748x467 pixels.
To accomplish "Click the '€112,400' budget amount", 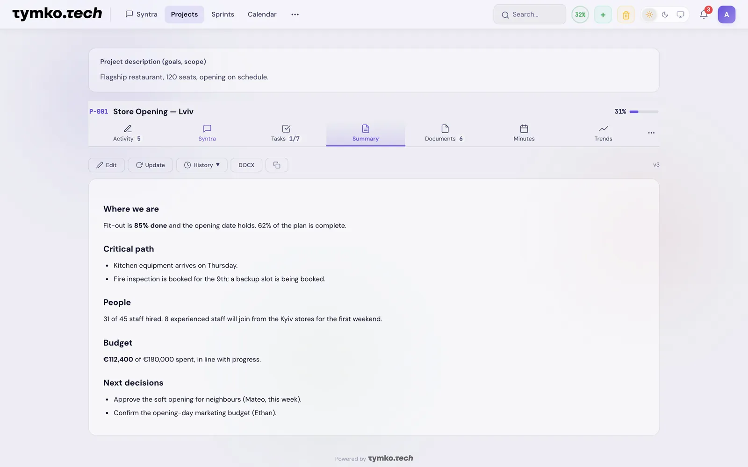I will pos(118,359).
